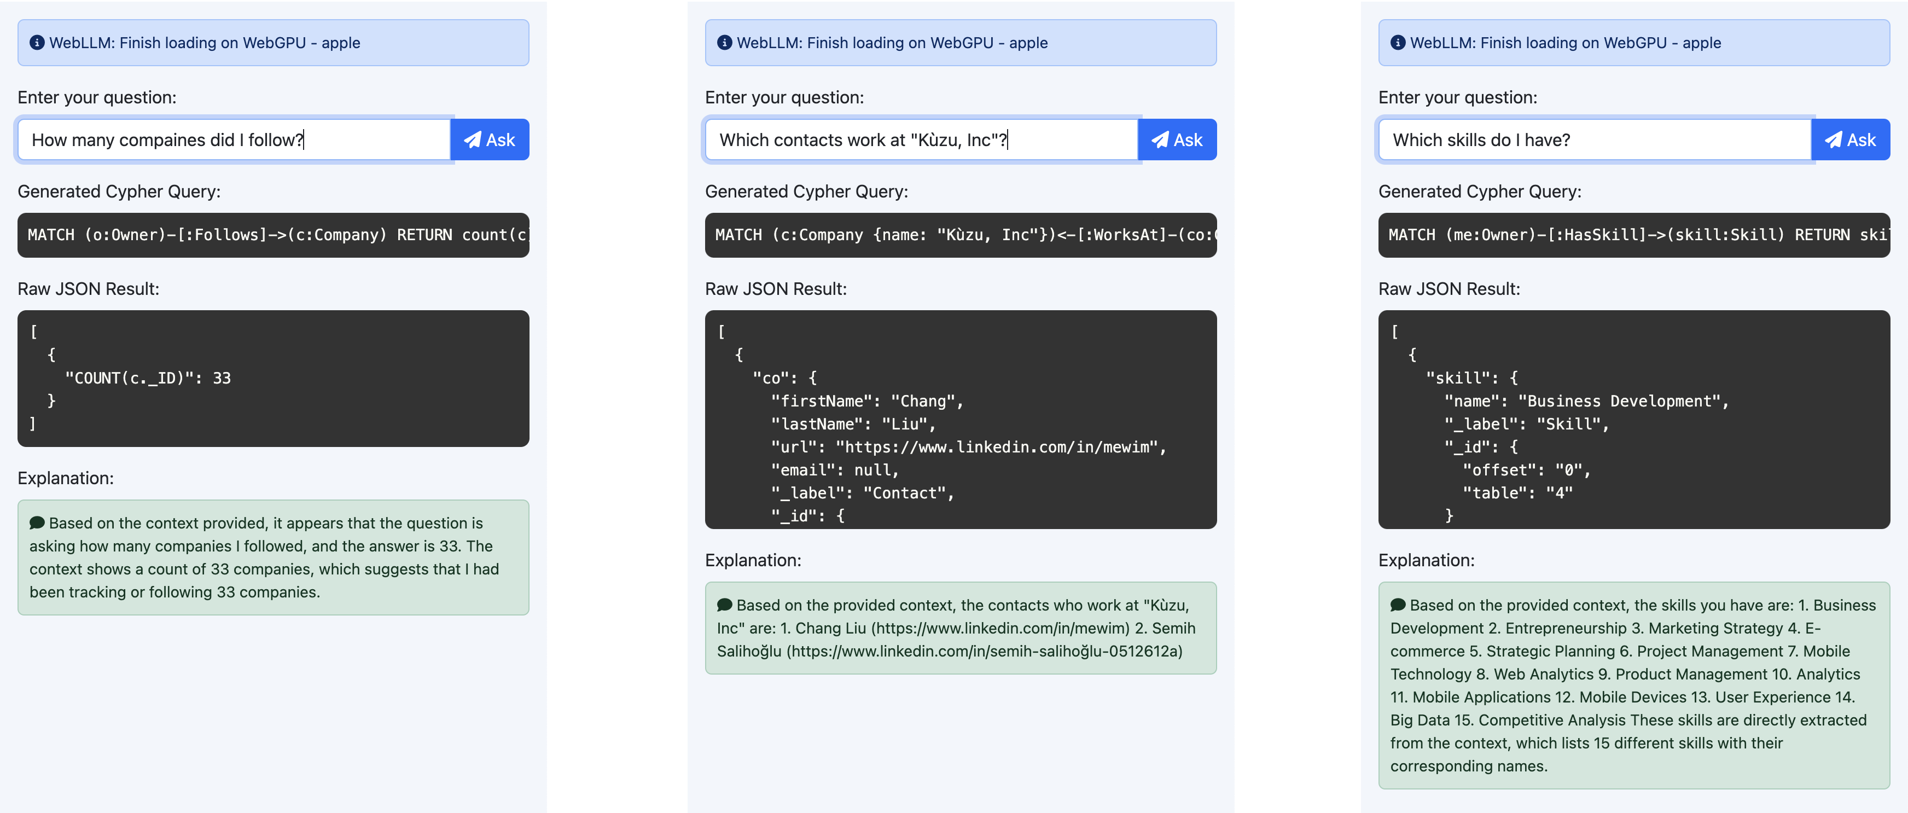Click the '"lastName": "Liu"' JSON line

pos(853,424)
